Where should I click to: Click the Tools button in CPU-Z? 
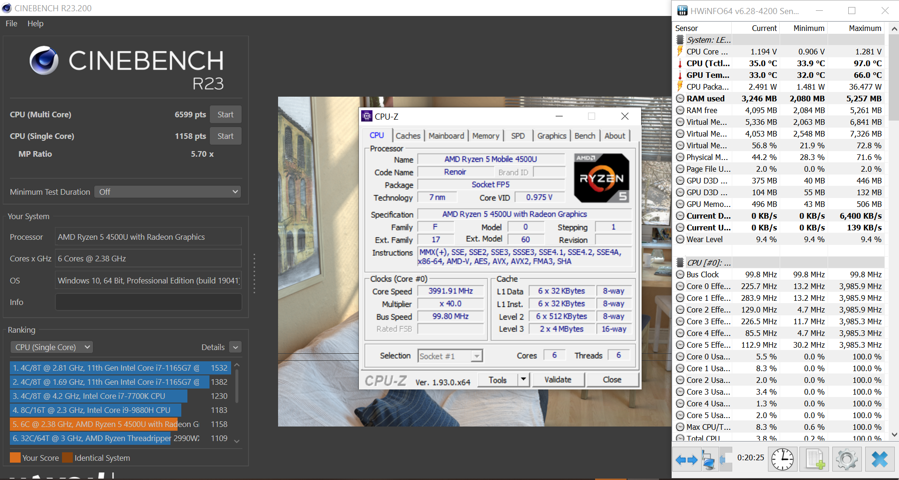click(x=497, y=380)
